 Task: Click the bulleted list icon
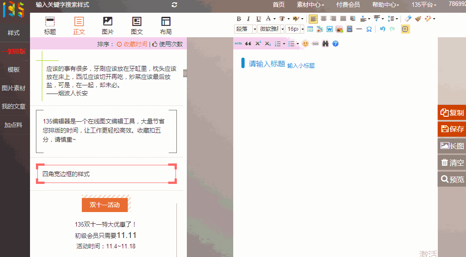pos(291,44)
